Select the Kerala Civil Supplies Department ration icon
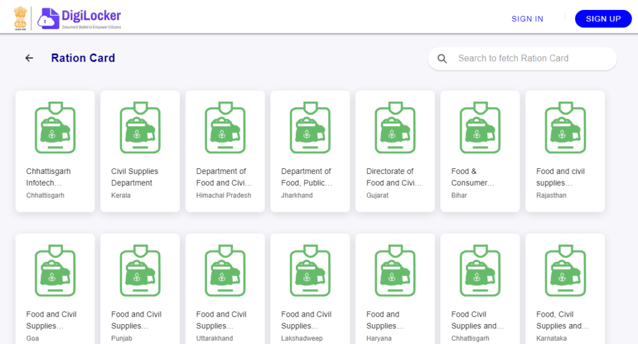This screenshot has height=344, width=638. (140, 128)
